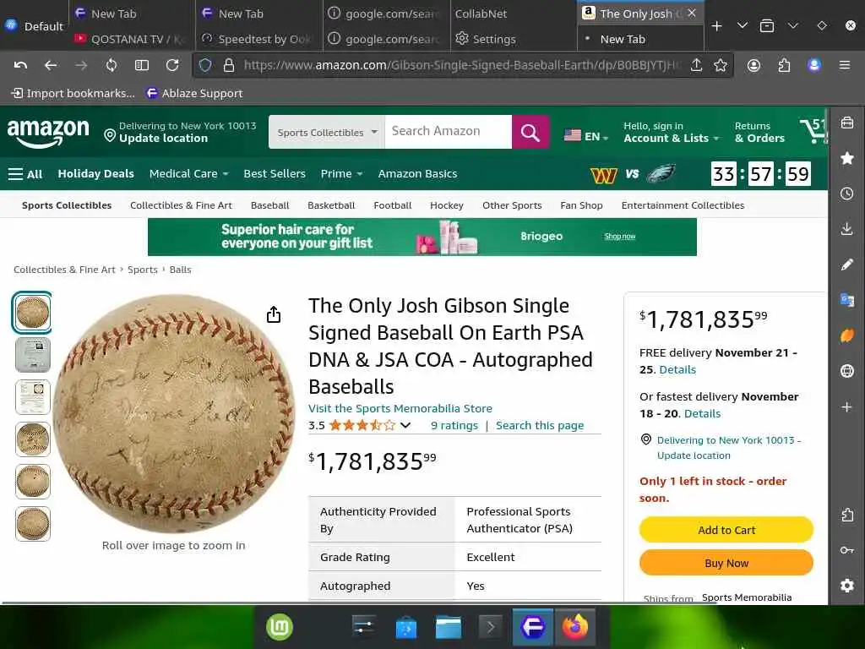The image size is (865, 649).
Task: Open the extensions puzzle icon in toolbar
Action: [784, 65]
